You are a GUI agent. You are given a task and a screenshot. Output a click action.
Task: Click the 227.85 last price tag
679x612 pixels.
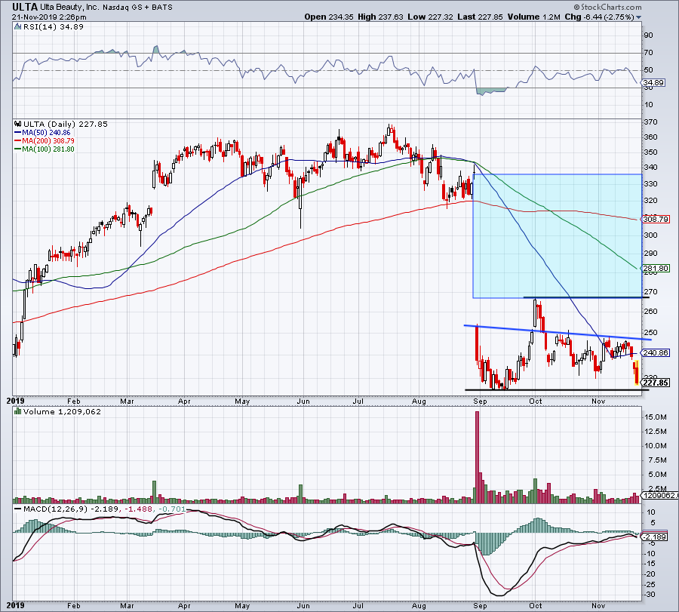(656, 383)
